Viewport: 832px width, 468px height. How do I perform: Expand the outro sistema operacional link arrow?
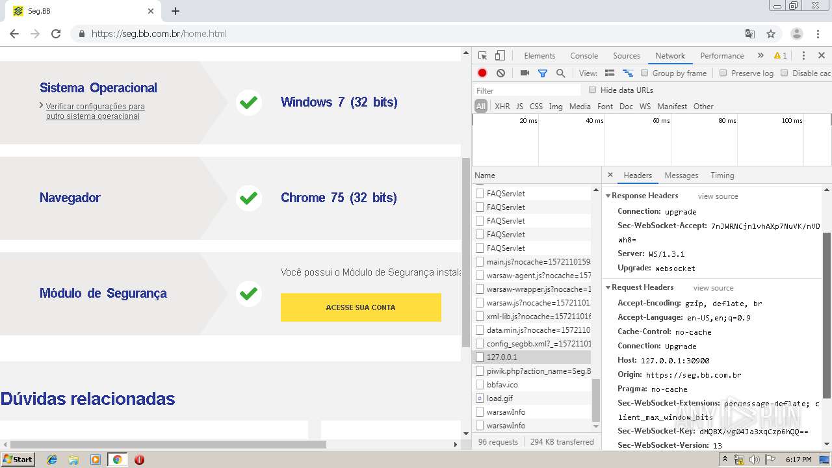[x=42, y=105]
